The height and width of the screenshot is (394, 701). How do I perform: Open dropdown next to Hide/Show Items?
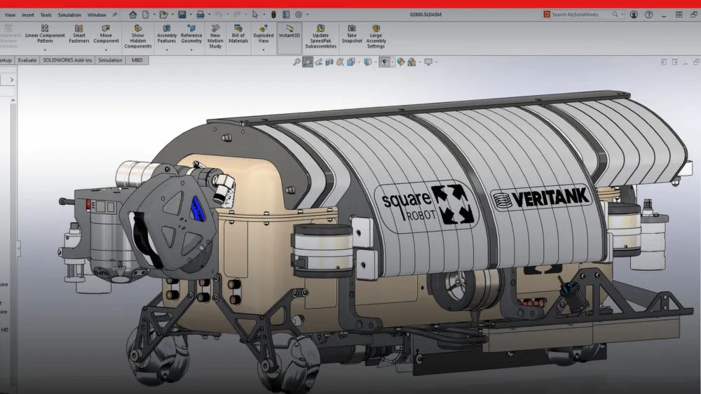coord(392,62)
